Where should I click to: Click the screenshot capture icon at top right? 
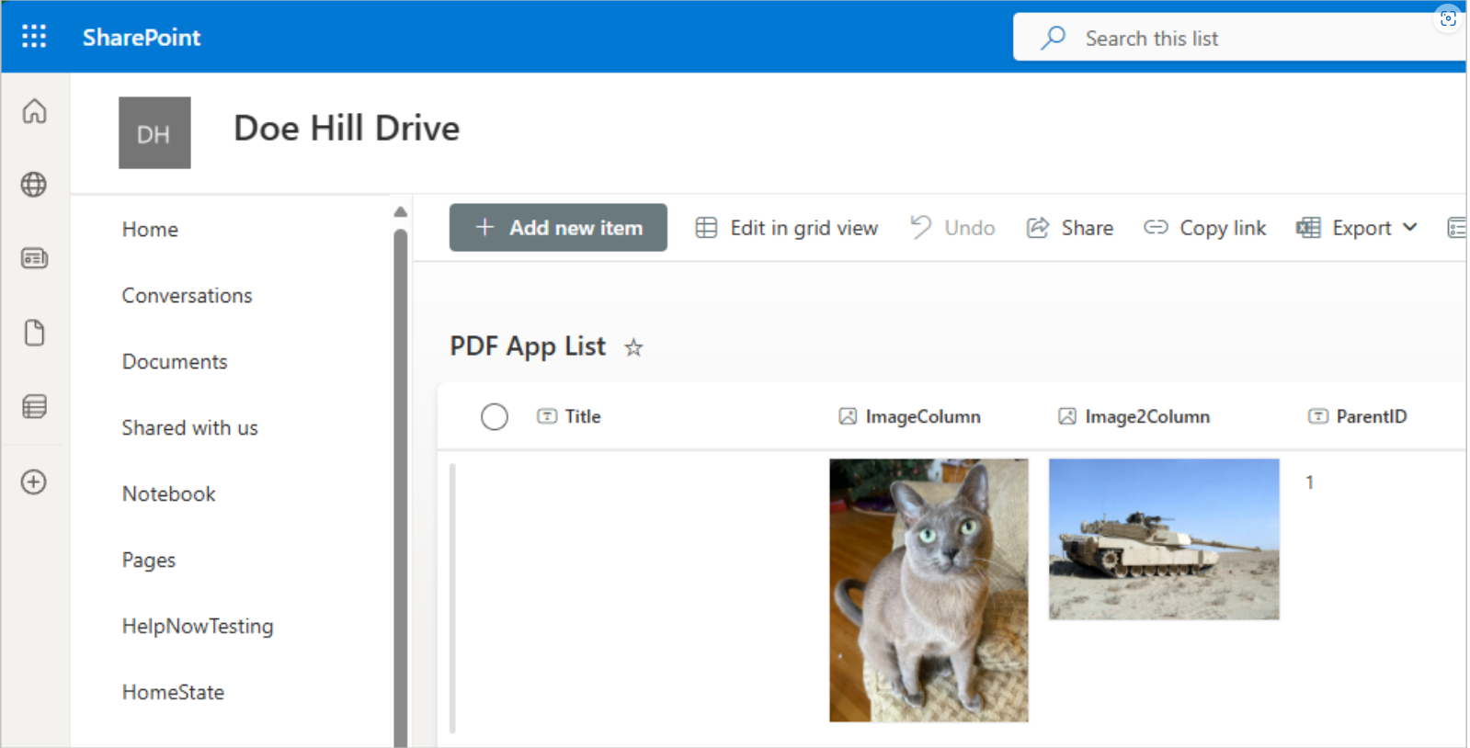pyautogui.click(x=1448, y=18)
